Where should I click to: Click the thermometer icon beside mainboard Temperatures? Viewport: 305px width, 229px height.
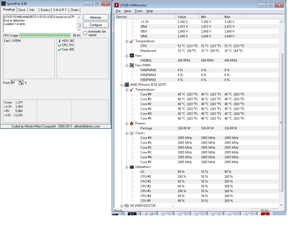point(132,41)
